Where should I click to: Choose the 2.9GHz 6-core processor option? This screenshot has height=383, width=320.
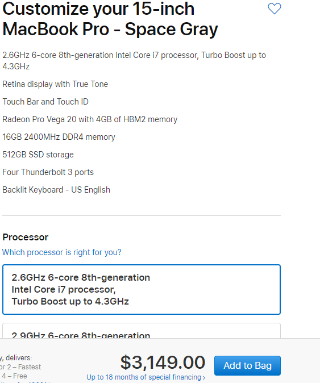tap(142, 331)
